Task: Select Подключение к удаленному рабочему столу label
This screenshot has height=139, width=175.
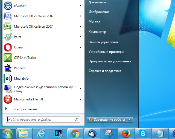Action: [x=43, y=89]
